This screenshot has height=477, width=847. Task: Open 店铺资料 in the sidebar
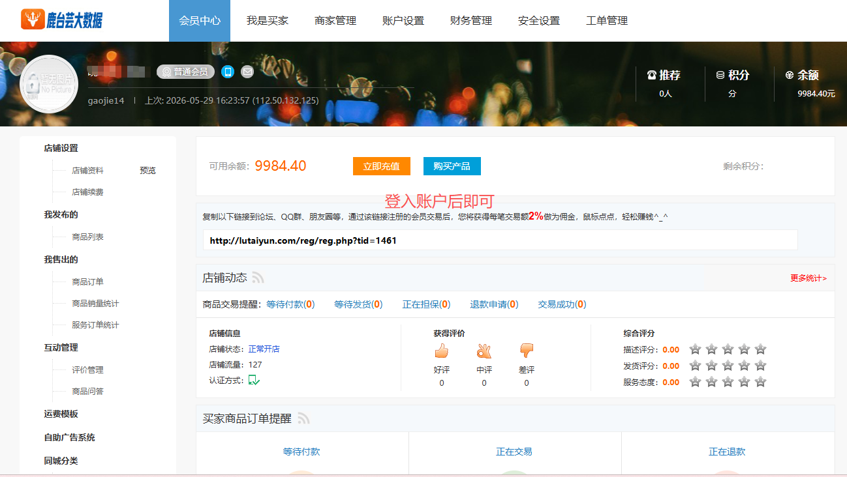point(87,171)
